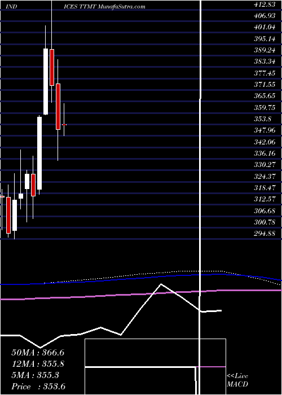Click the tallest white candlestick body
The width and height of the screenshot is (282, 395).
click(39, 153)
